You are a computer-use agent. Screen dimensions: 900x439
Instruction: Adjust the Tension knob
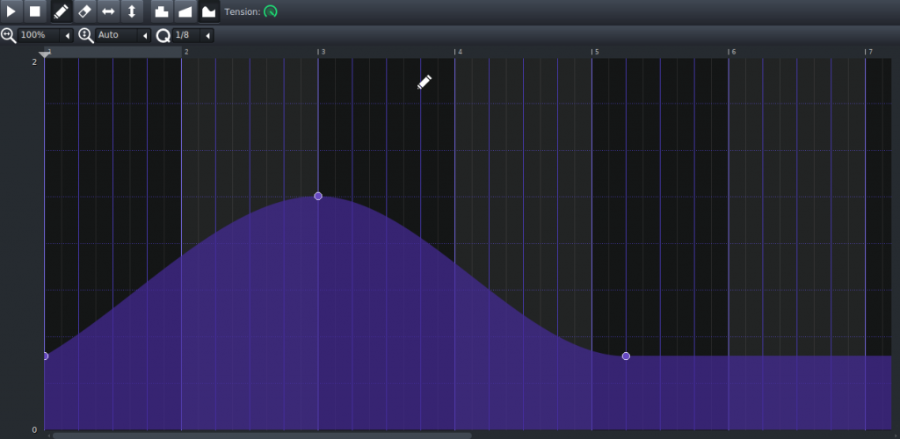(271, 11)
